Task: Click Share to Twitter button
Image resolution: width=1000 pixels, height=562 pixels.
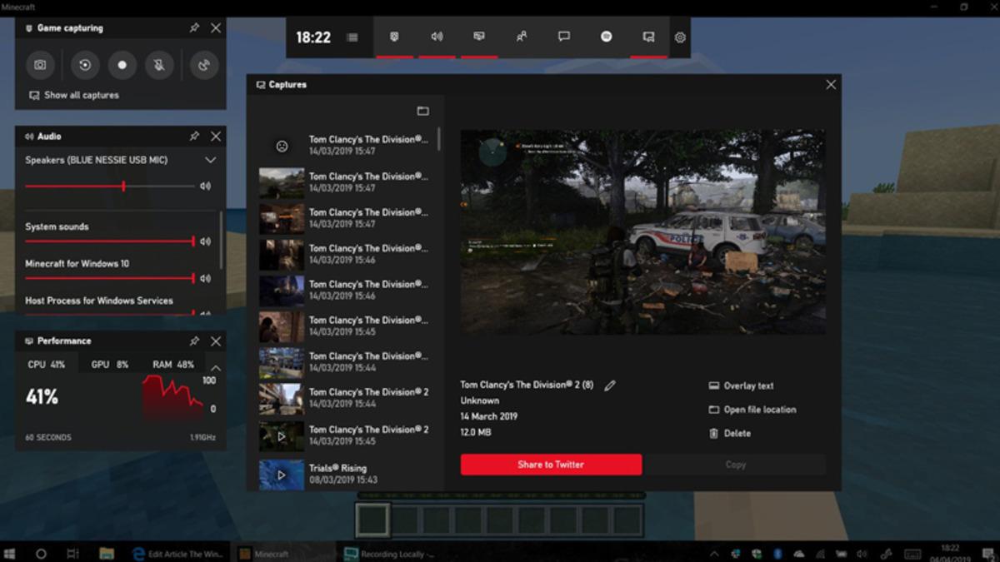Action: (550, 464)
